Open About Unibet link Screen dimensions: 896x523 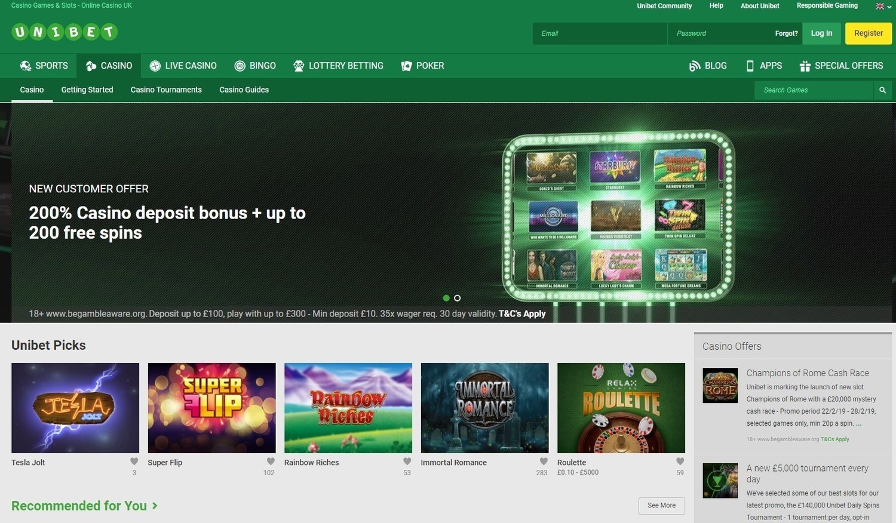click(x=760, y=6)
